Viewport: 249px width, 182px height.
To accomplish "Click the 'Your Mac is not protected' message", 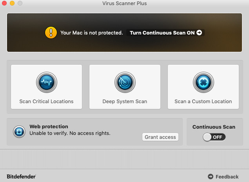I will coord(91,33).
